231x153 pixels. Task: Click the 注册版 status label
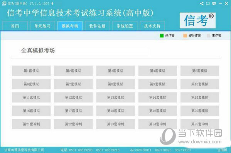point(222,150)
